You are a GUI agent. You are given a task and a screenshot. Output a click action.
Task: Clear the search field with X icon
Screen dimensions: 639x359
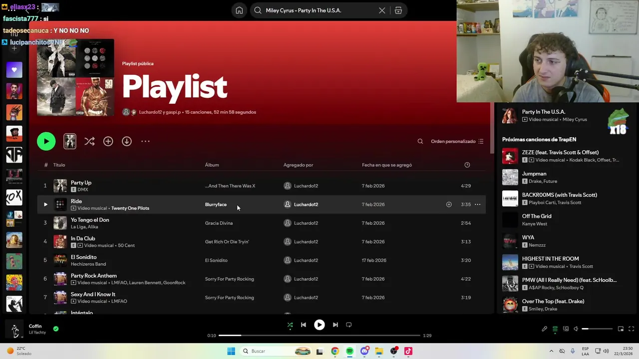[382, 10]
